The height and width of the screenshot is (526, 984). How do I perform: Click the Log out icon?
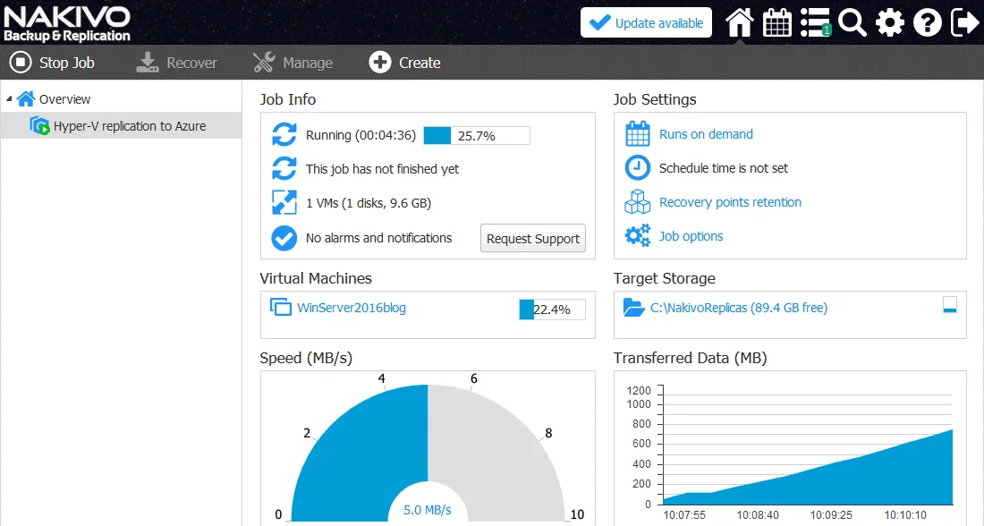tap(964, 22)
